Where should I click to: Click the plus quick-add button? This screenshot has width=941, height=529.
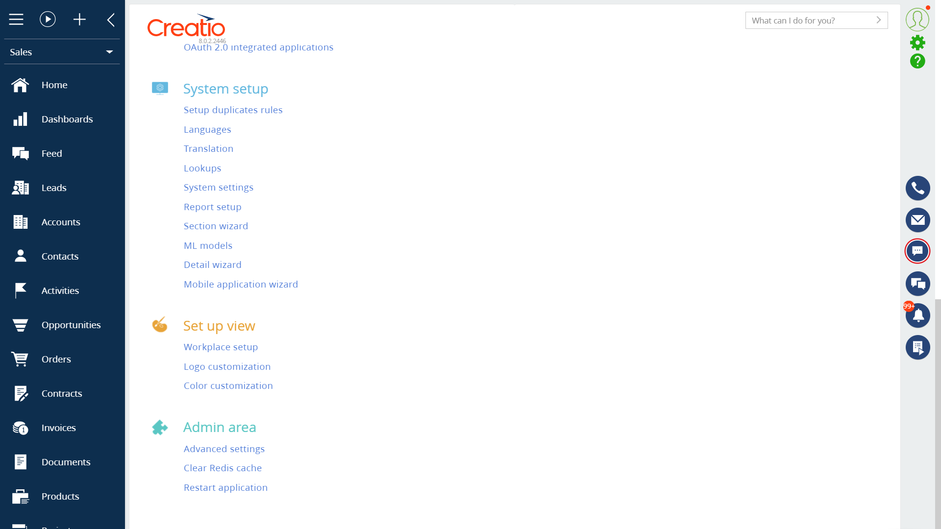pos(79,19)
